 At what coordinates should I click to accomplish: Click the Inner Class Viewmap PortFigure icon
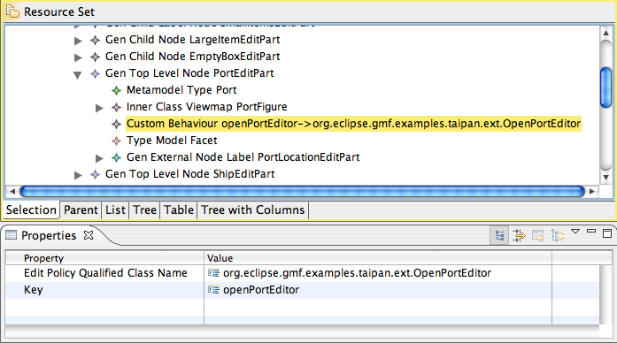click(x=116, y=107)
